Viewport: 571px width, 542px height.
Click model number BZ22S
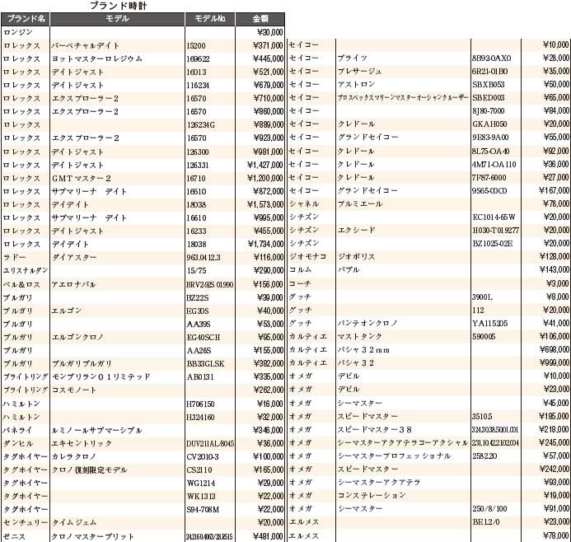pyautogui.click(x=198, y=297)
